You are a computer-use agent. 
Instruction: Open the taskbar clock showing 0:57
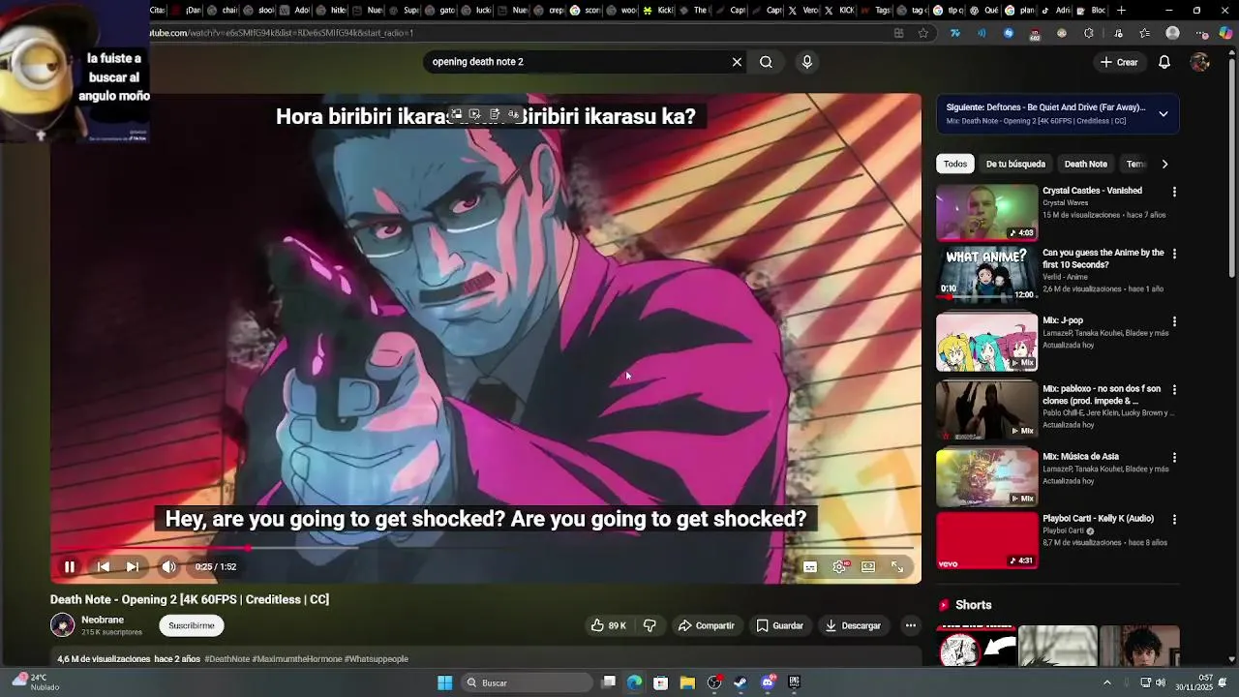[1194, 682]
